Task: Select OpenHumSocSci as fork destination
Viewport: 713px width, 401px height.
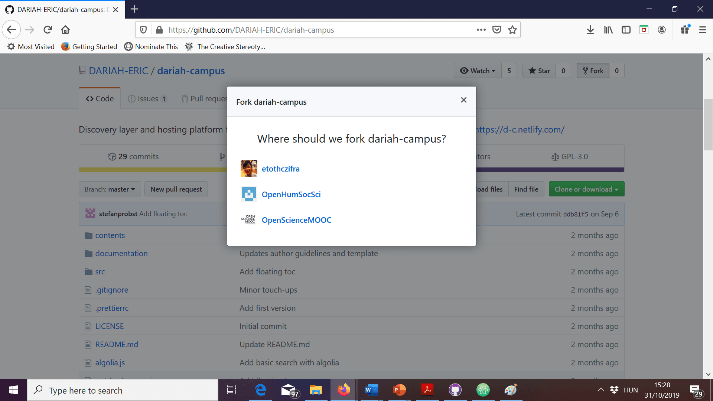Action: coord(291,194)
